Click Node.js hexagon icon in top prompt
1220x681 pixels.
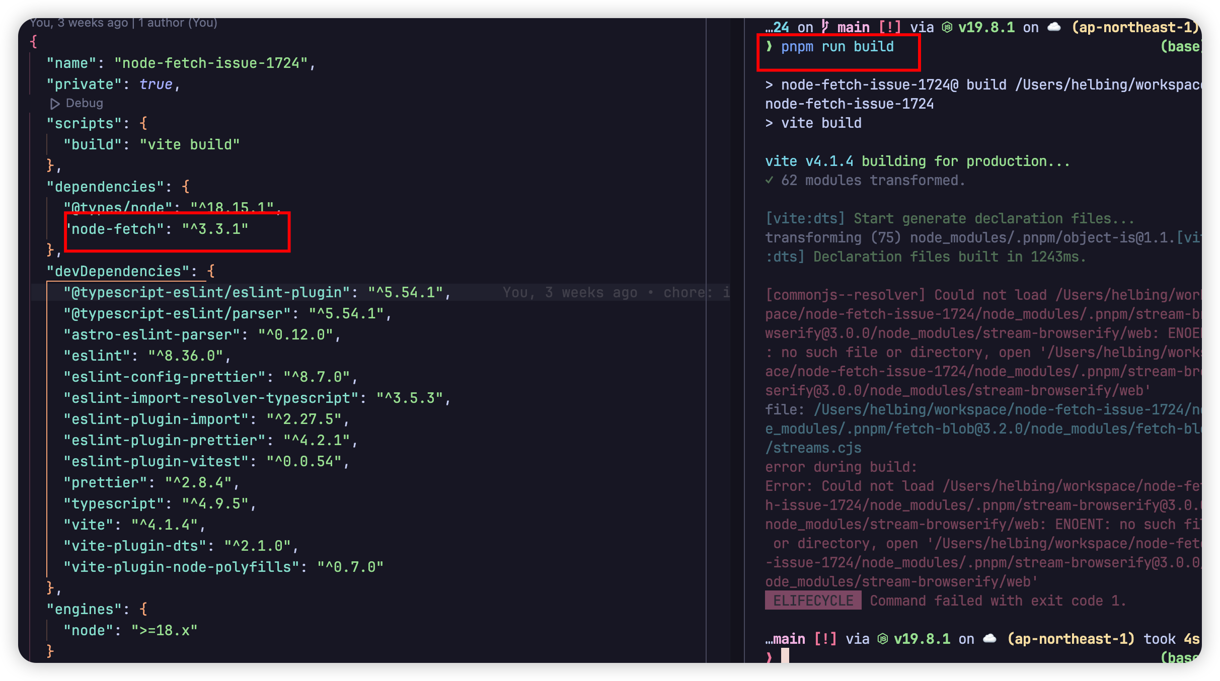(x=947, y=27)
